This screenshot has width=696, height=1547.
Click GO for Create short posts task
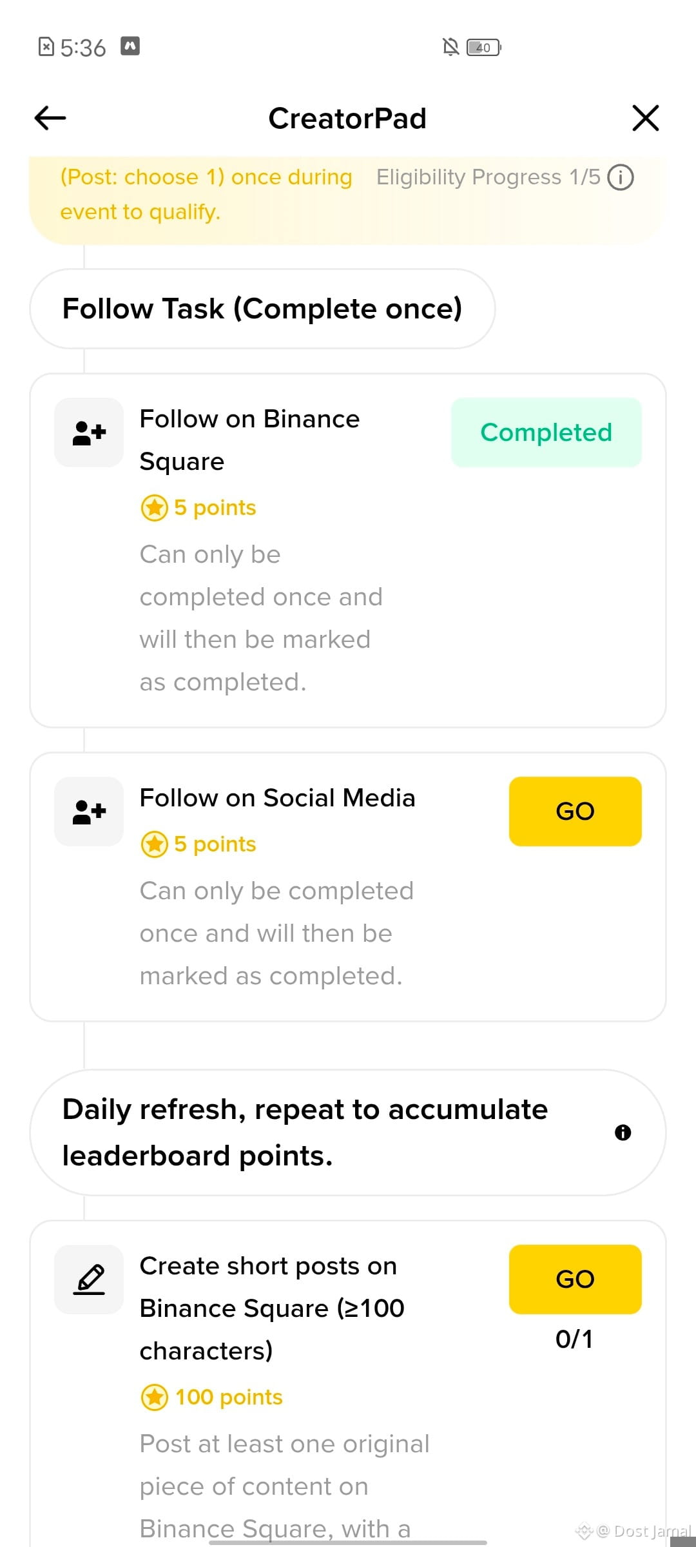tap(575, 1279)
